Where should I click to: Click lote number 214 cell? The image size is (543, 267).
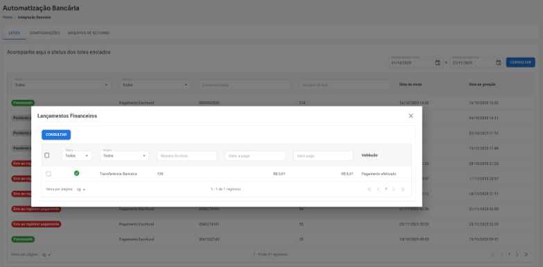point(302,103)
